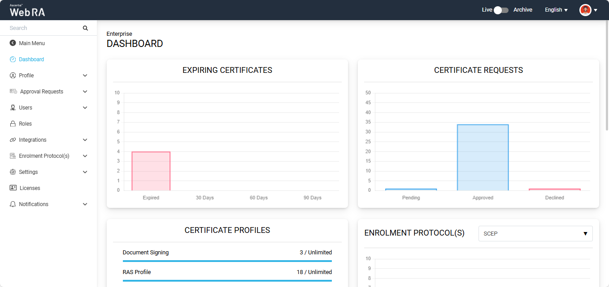This screenshot has height=287, width=609.
Task: Click the Roles padlock icon
Action: click(x=13, y=124)
